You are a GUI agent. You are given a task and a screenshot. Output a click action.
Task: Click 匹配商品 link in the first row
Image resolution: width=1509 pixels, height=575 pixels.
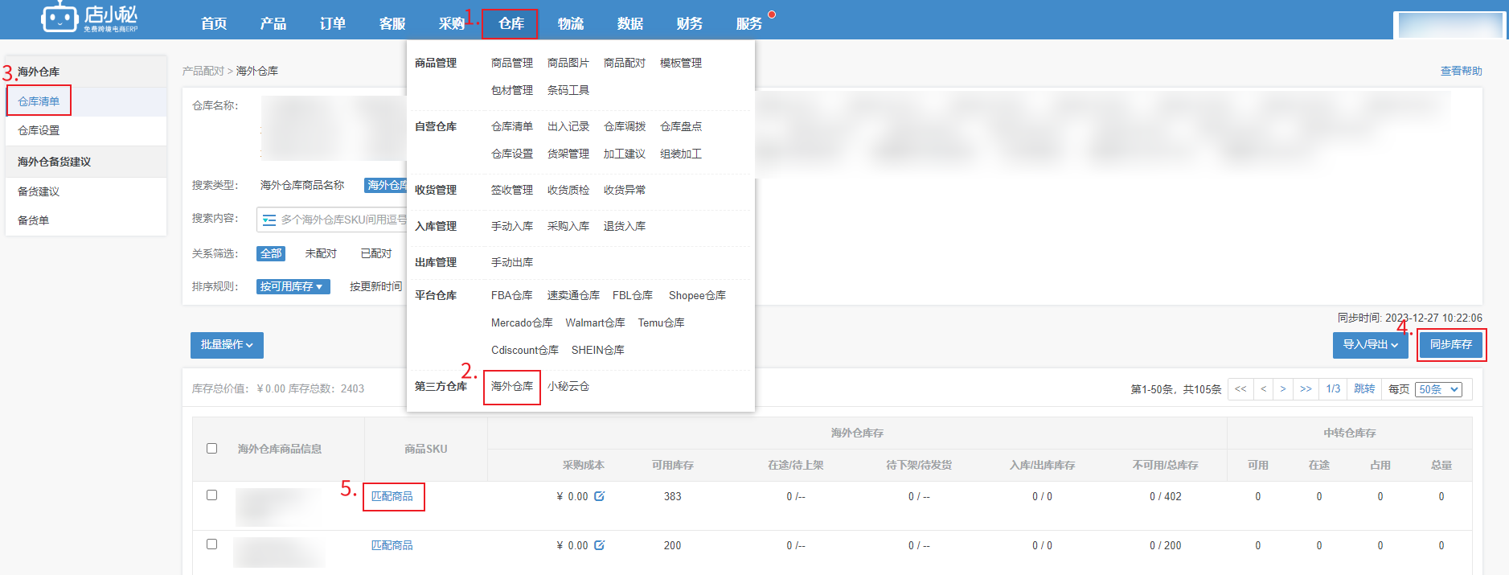click(392, 497)
